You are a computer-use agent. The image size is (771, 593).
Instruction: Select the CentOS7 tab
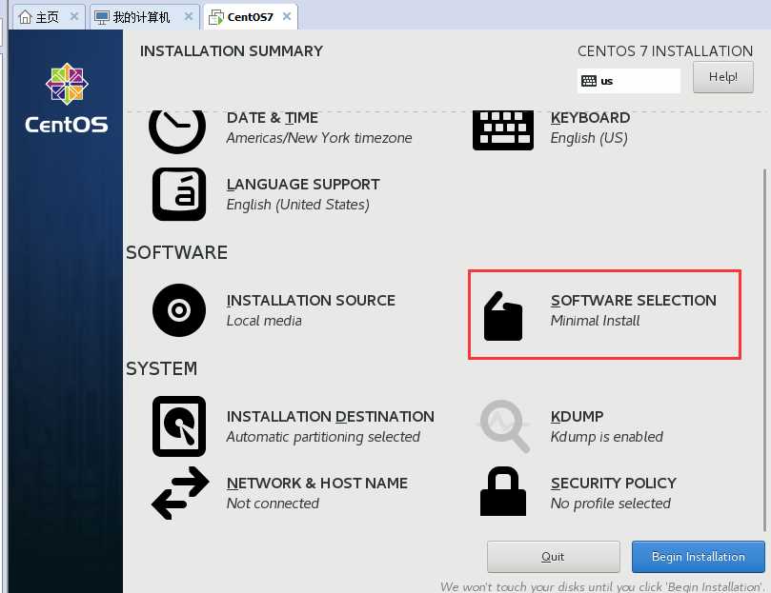(251, 17)
